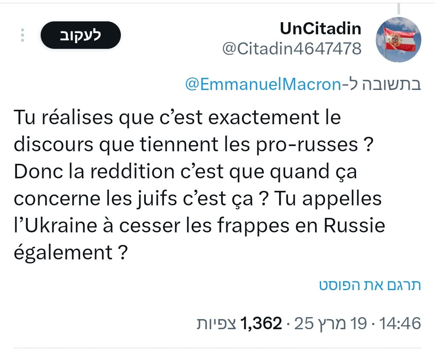Open the @EmmanuelMacron mention link
The height and width of the screenshot is (351, 435).
point(263,84)
